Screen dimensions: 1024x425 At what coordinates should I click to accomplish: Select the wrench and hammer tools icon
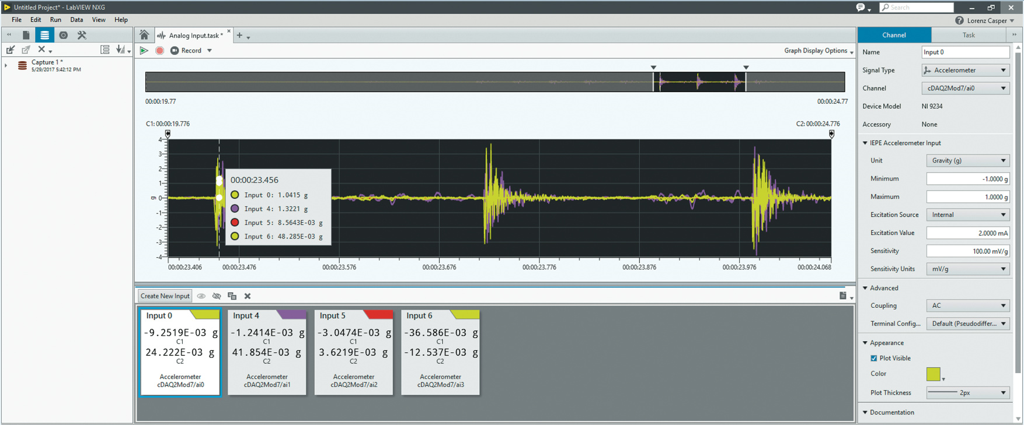click(82, 35)
